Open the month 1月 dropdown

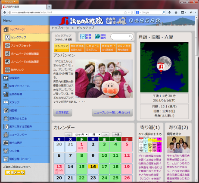95,135
